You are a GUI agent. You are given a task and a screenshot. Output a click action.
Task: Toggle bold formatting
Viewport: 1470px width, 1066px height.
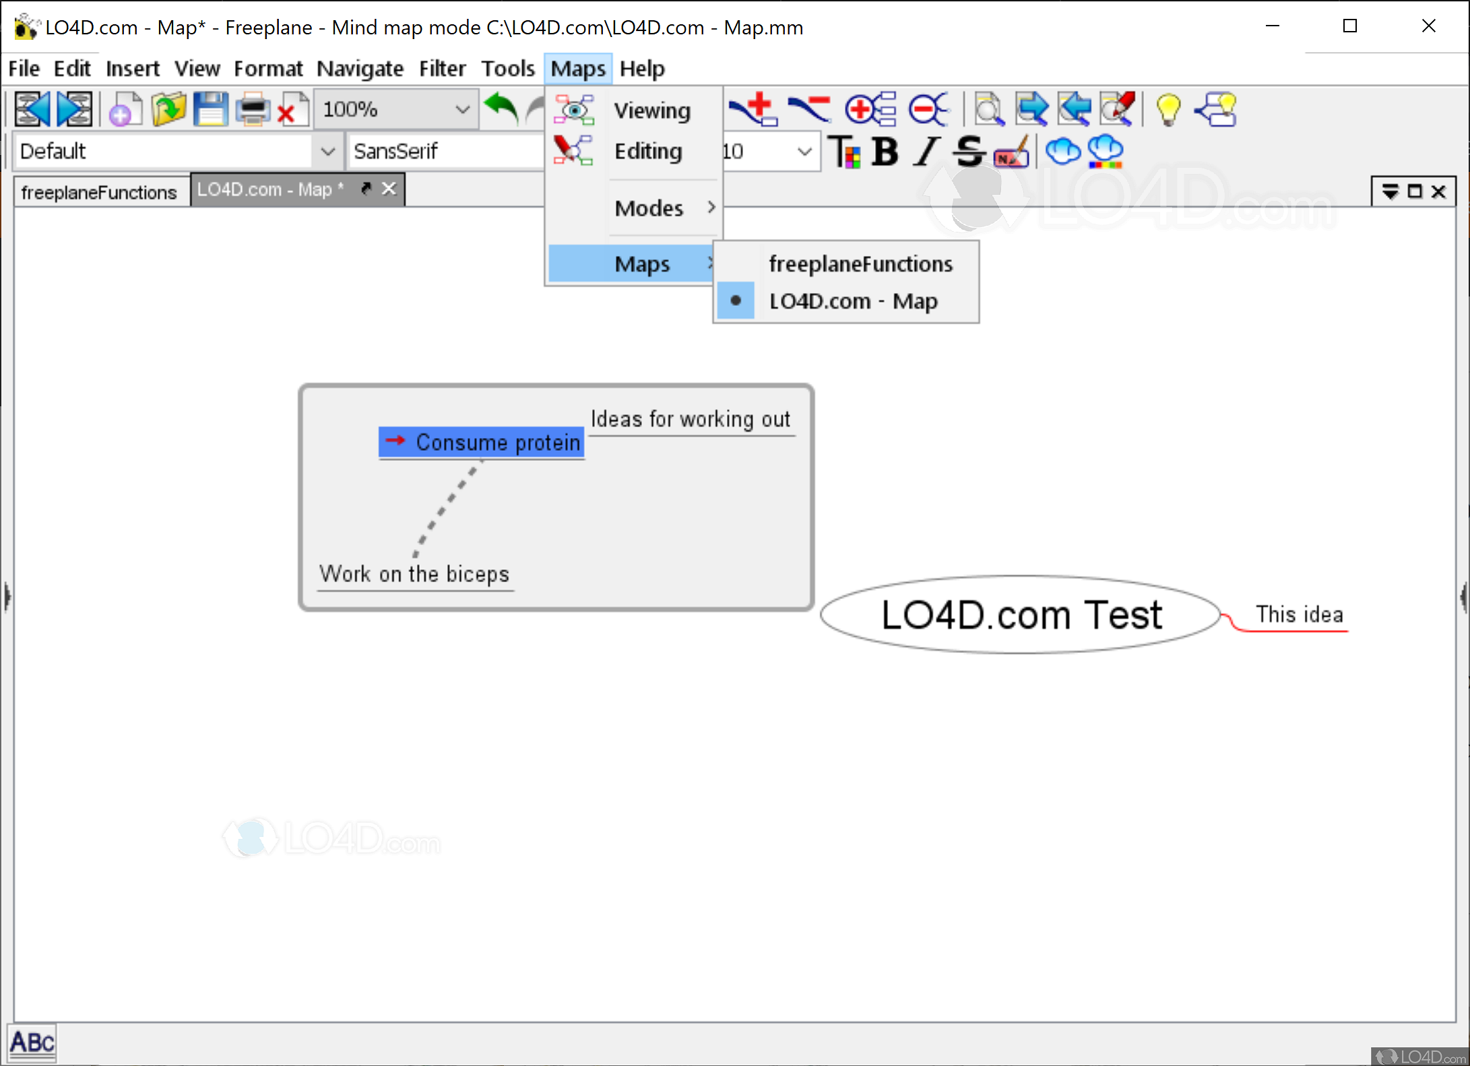point(885,151)
